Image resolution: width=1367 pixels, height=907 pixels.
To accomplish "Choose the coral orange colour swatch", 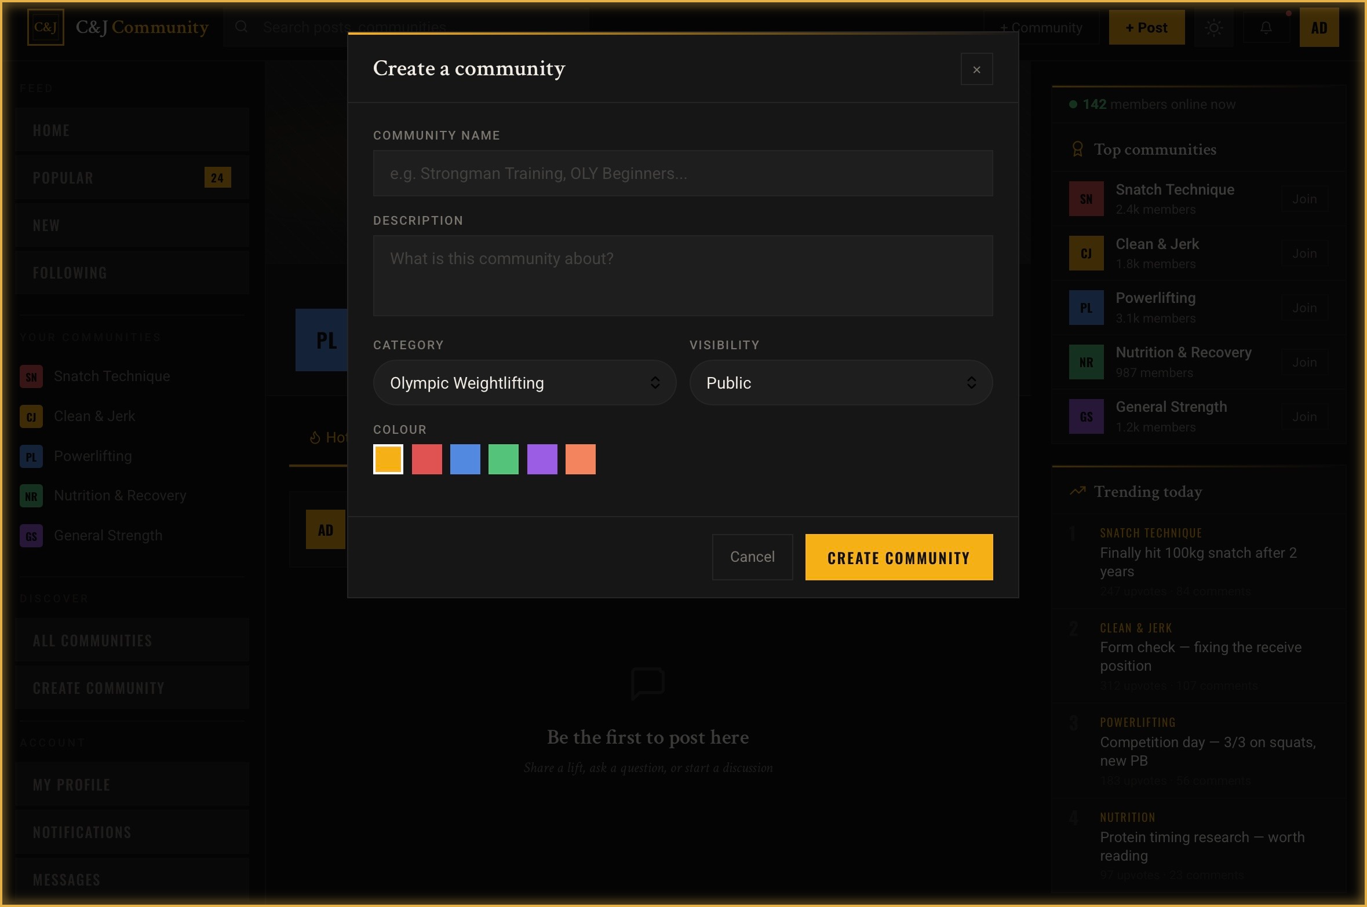I will pyautogui.click(x=581, y=459).
